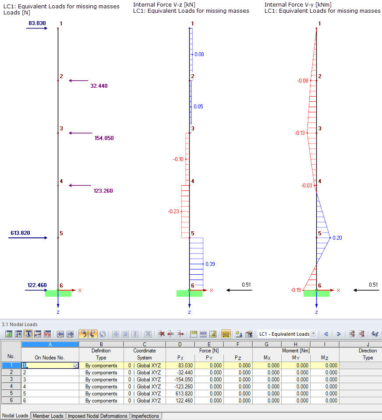This screenshot has width=382, height=420.
Task: Click the second red arrows filter icon
Action: click(361, 334)
